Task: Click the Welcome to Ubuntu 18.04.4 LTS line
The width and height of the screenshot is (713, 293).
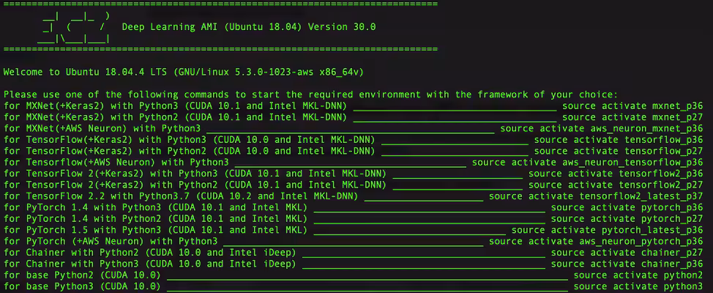Action: pos(183,72)
